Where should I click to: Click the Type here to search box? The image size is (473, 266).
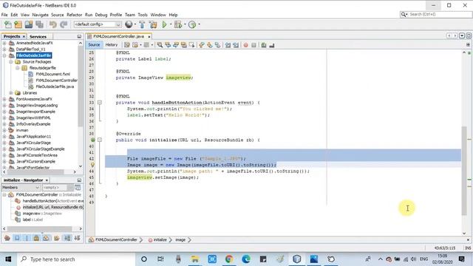tap(76, 259)
